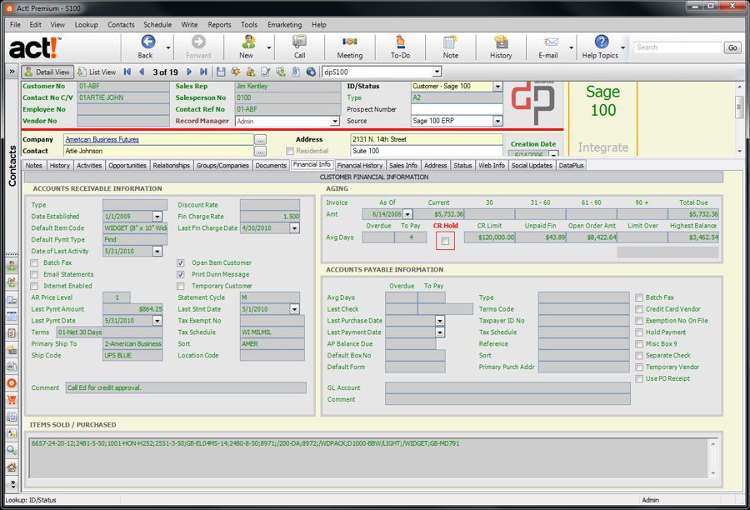Enable the Internet Enabled checkbox
Screen dimensions: 750x510
pyautogui.click(x=34, y=286)
